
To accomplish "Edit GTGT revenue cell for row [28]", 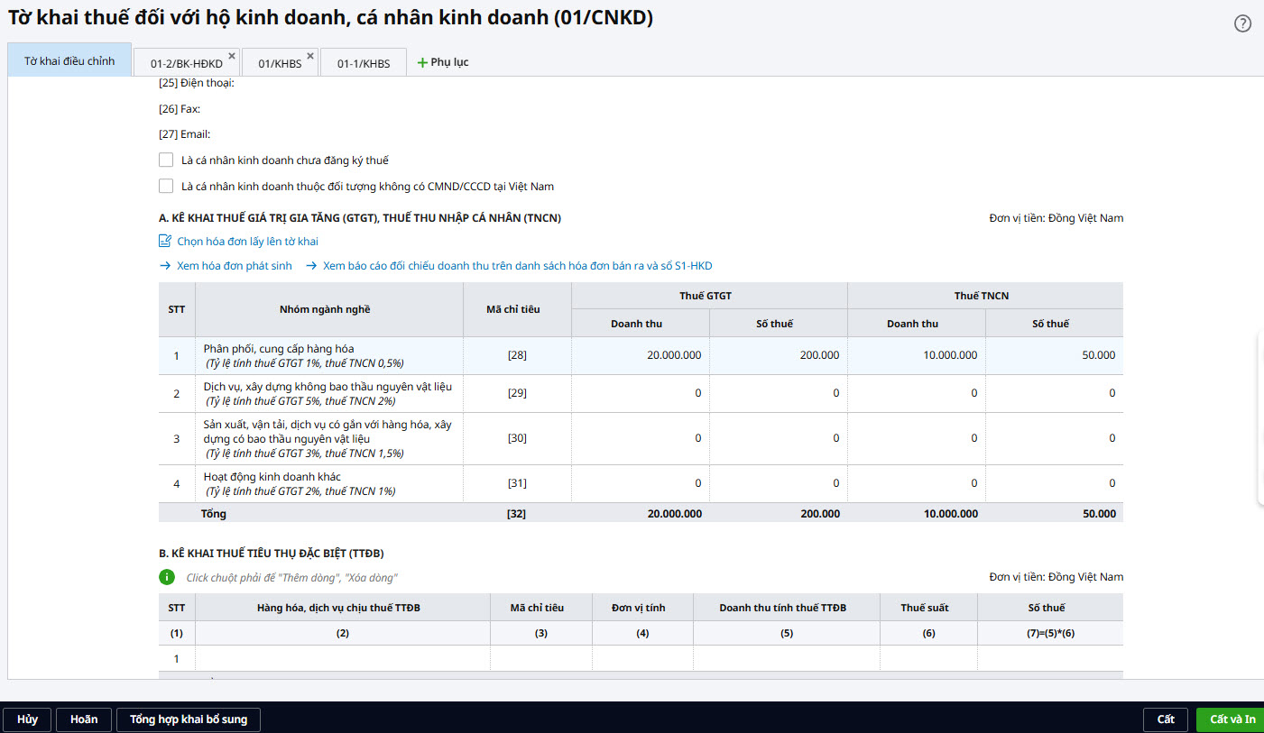I will coord(641,355).
